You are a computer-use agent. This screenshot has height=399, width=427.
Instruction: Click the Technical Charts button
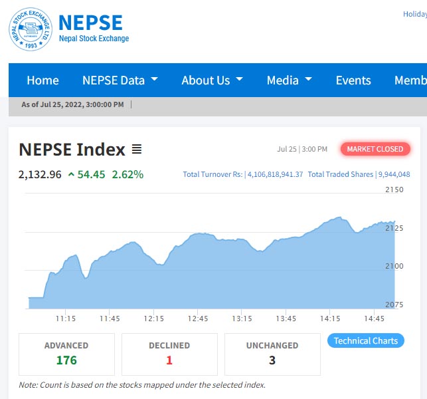click(x=366, y=341)
